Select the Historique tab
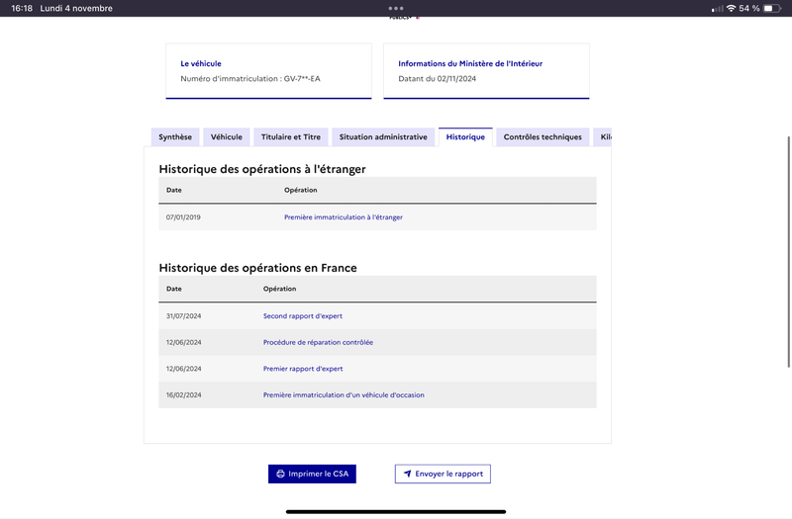The image size is (792, 519). click(465, 137)
